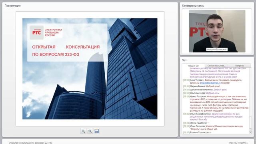
Task: Click the chat scrollbar up arrow
Action: (x=250, y=130)
